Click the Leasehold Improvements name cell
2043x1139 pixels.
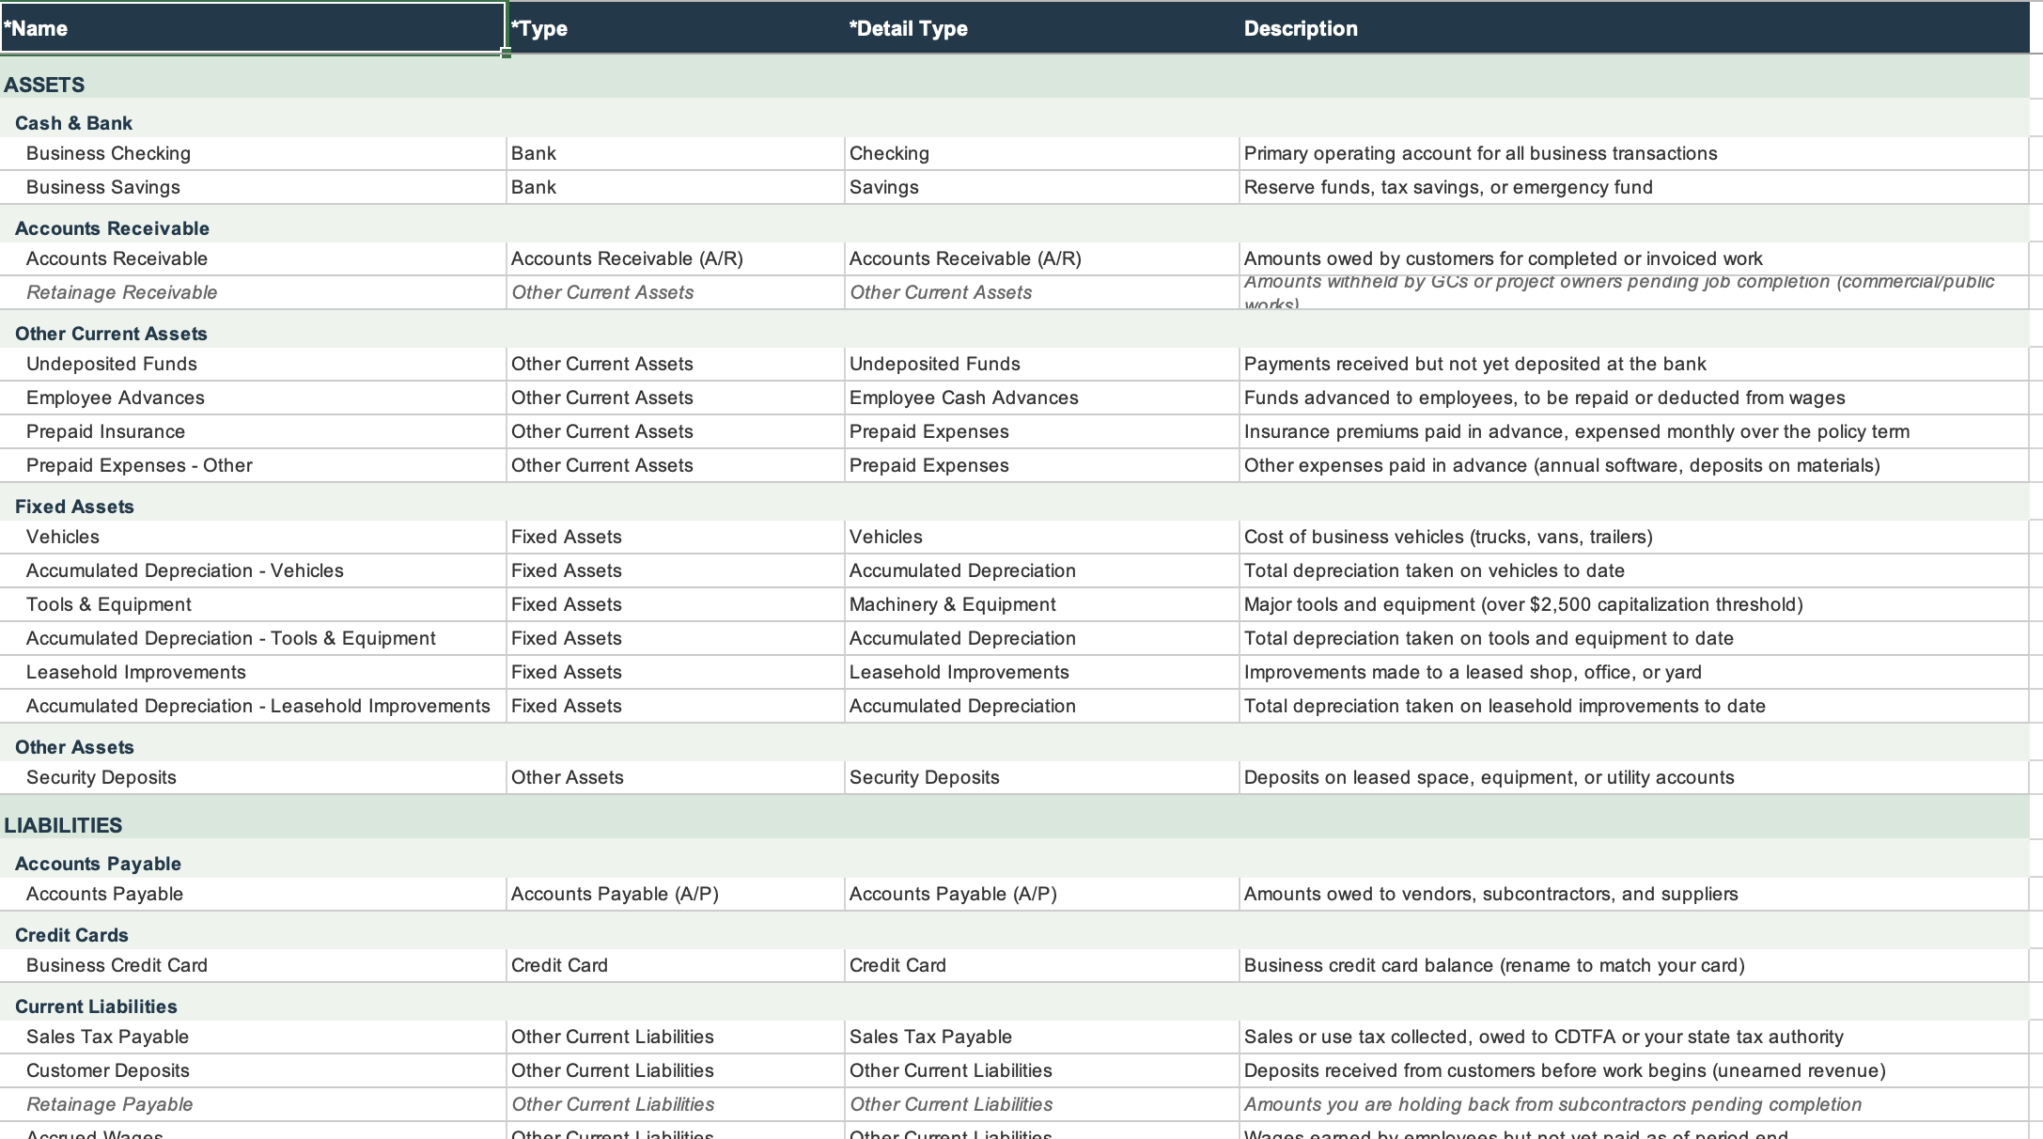[253, 672]
